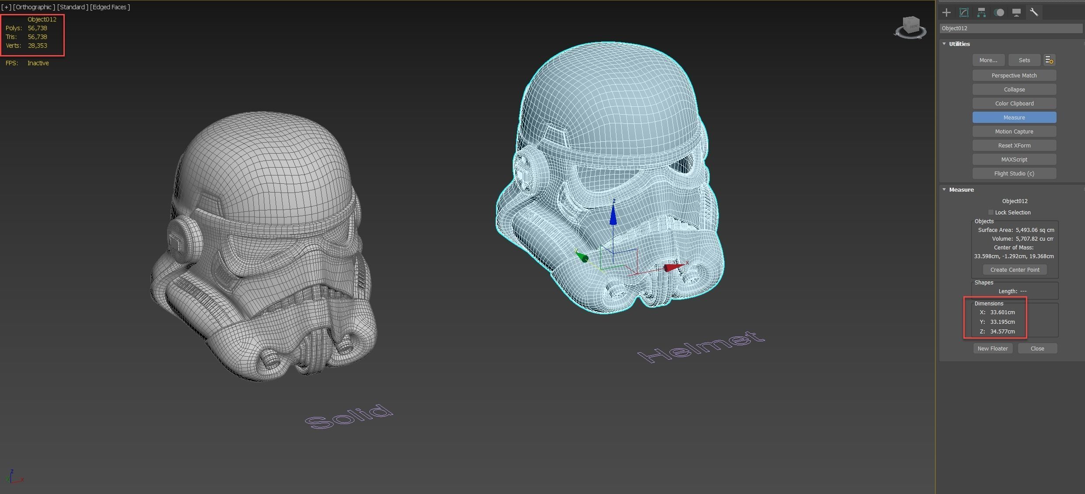Close the Measure utility rollout
The image size is (1085, 494).
[x=1037, y=348]
